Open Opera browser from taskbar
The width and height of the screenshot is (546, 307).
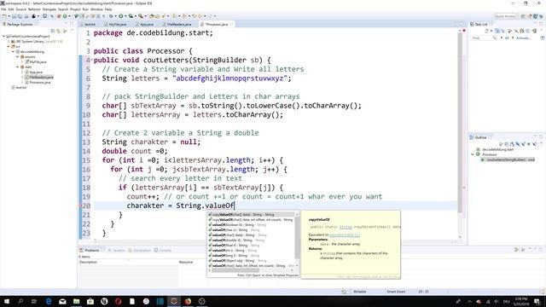pos(118,301)
